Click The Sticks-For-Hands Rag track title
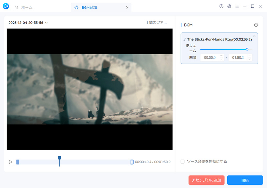267x188 pixels. [220, 39]
